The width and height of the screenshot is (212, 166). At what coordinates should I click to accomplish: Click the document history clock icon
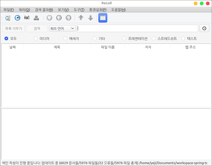17,18
